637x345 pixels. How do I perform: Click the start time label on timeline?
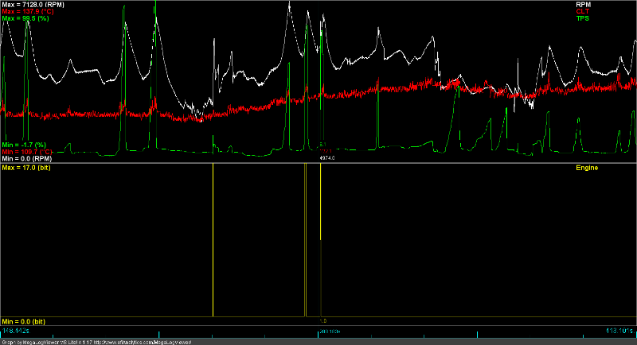(x=16, y=330)
